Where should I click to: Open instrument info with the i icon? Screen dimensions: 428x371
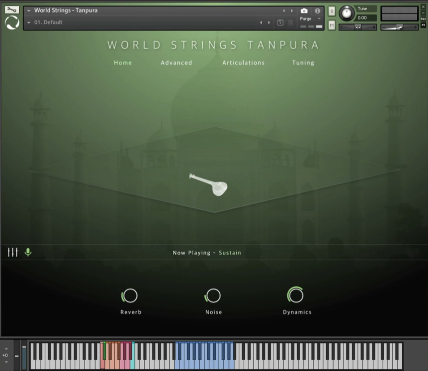pos(317,11)
